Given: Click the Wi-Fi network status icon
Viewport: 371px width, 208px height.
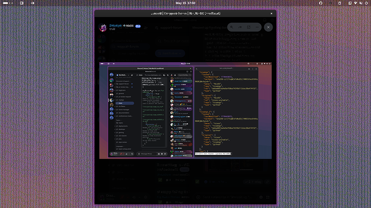Looking at the screenshot, I should (x=355, y=3).
